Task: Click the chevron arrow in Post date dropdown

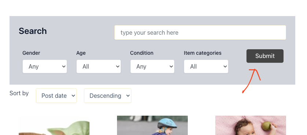Action: click(x=73, y=96)
